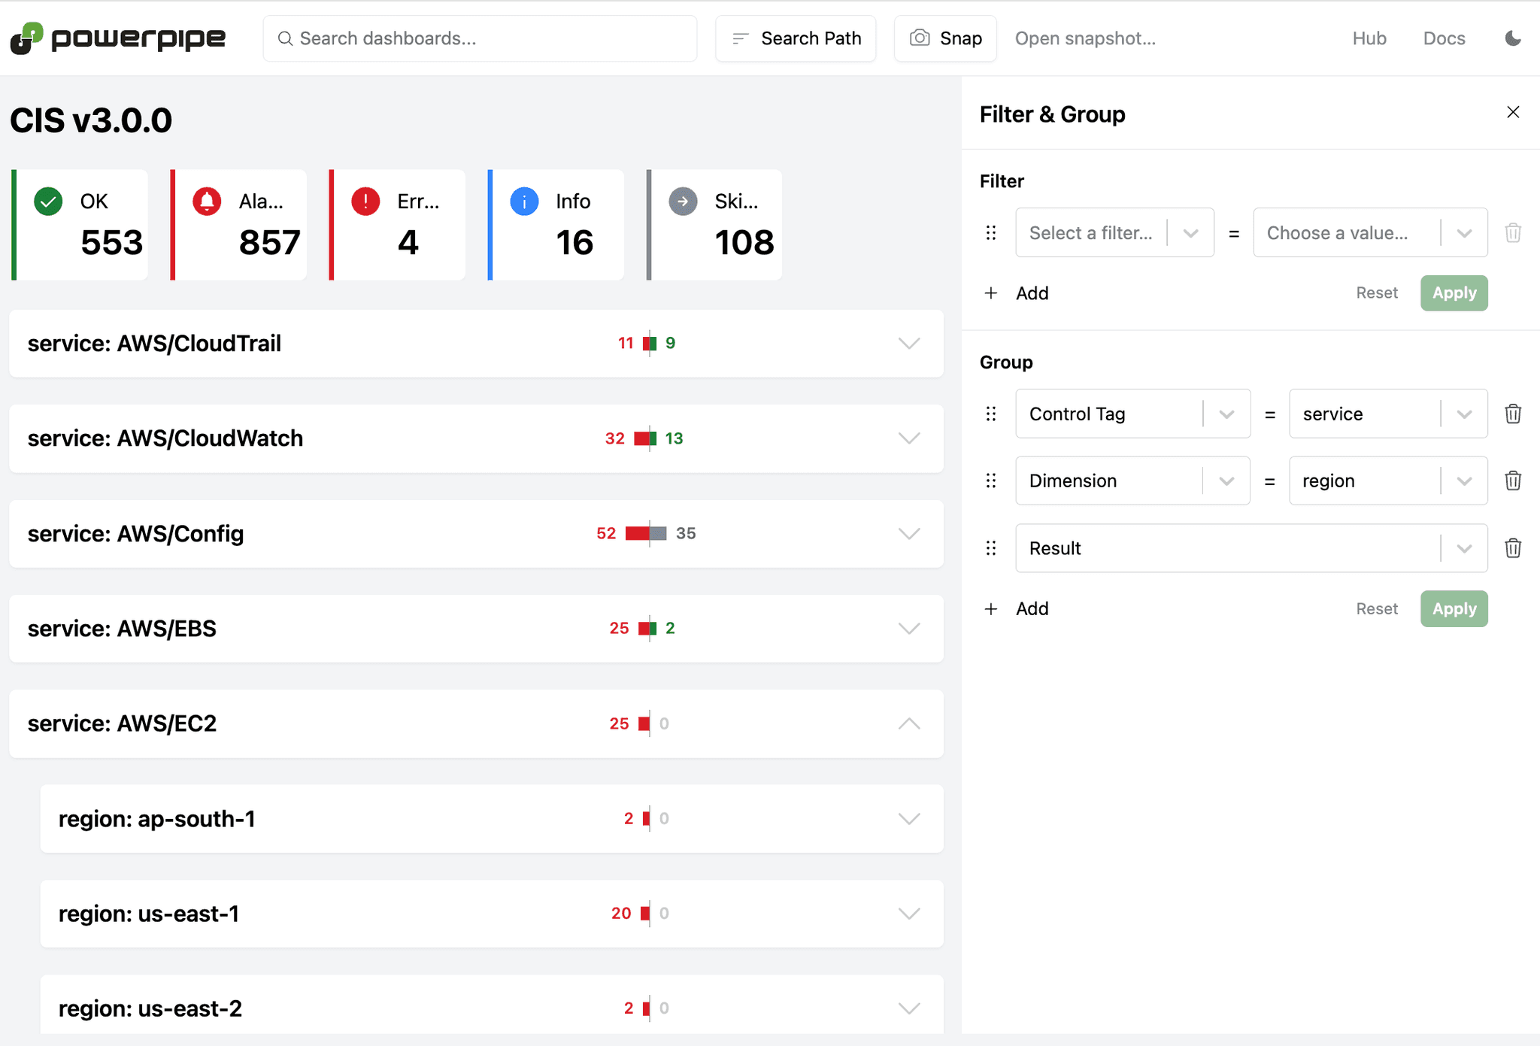Click AWS/Config status bar 52 vs 35
Screen dimensions: 1540x1046
click(x=647, y=534)
